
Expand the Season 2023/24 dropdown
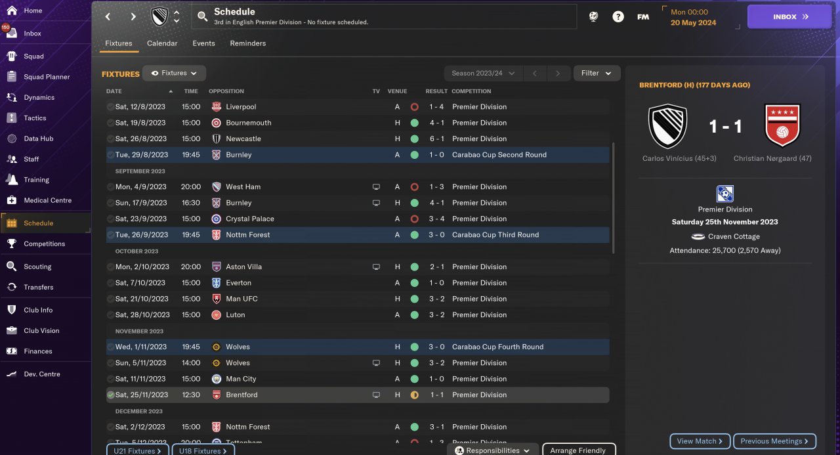point(483,73)
